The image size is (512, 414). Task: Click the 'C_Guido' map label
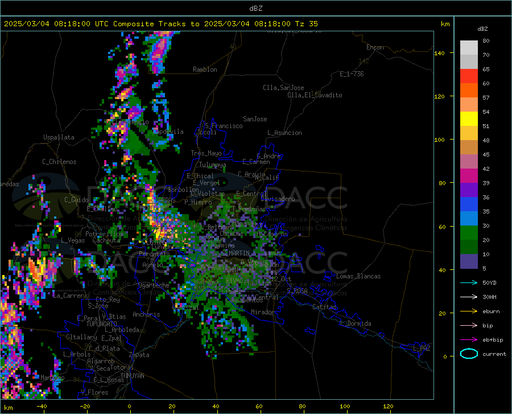click(76, 200)
